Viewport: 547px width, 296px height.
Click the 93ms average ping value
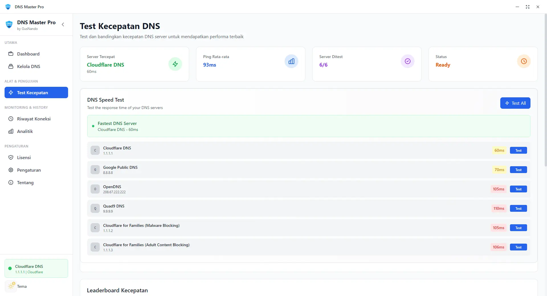(209, 65)
